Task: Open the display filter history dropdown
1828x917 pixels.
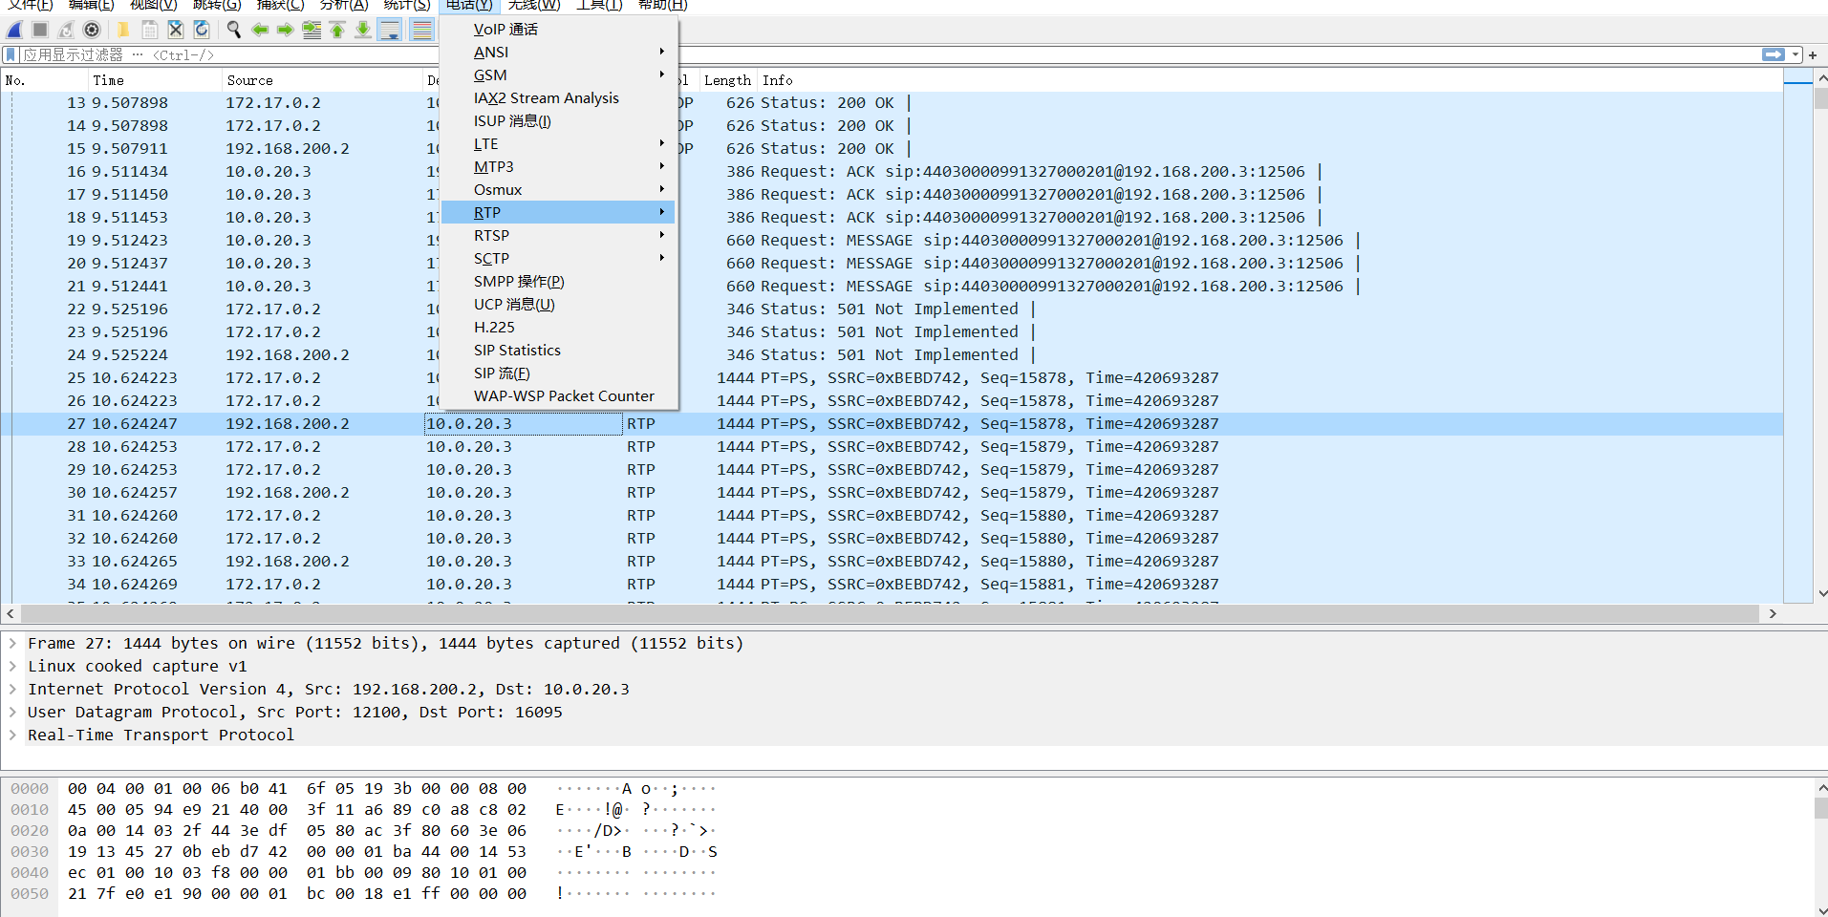Action: point(1796,55)
